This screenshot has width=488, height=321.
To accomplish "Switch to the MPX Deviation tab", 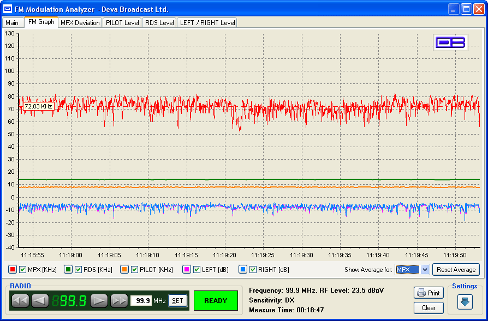I will [x=80, y=23].
